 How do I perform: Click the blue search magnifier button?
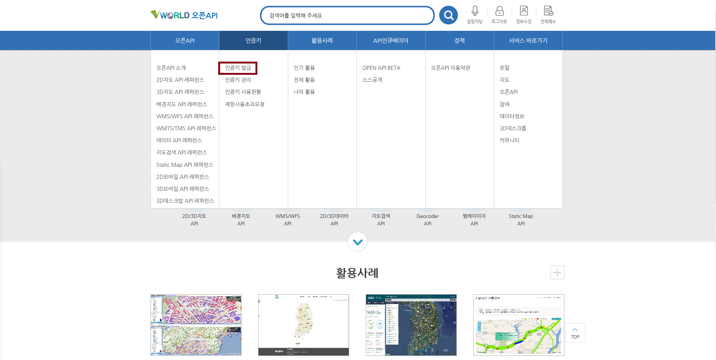[448, 15]
